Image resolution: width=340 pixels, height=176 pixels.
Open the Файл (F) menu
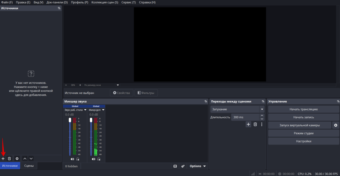click(7, 2)
